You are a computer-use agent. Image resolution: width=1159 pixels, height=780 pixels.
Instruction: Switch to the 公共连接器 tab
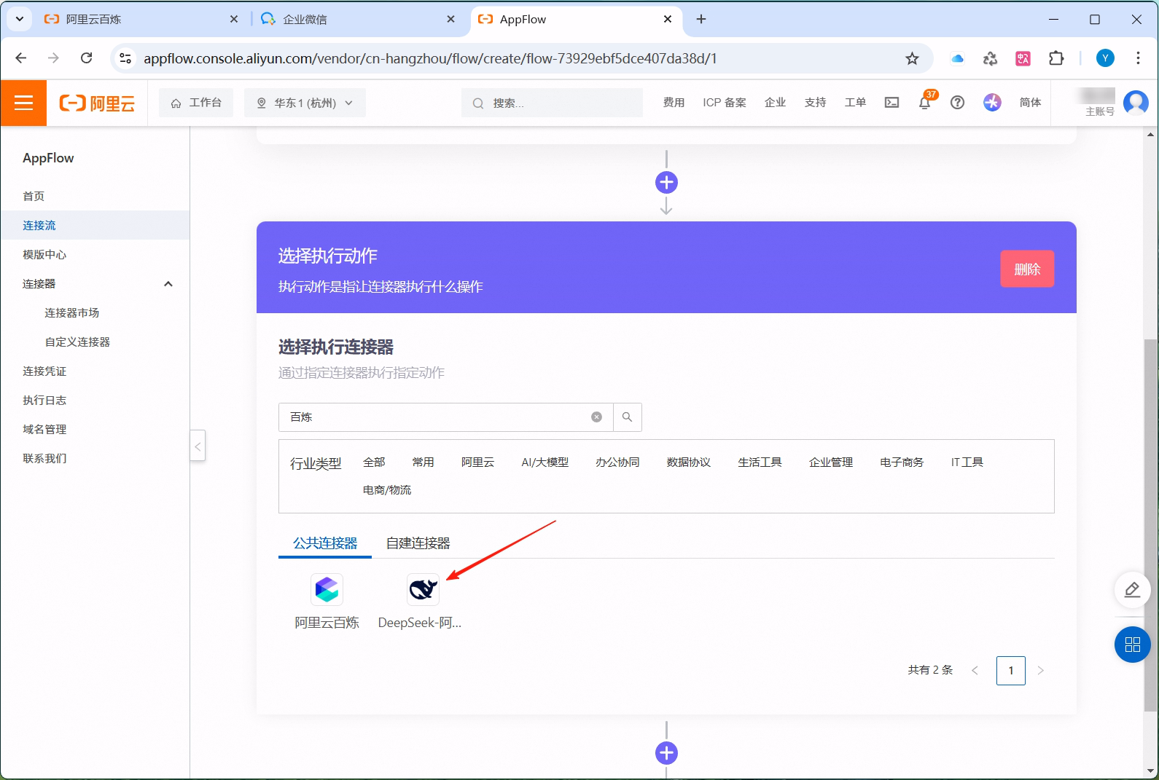325,543
